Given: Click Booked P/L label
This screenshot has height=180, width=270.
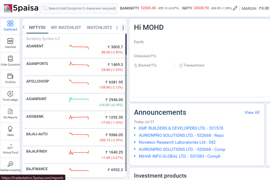Looking at the screenshot, I should (148, 65).
